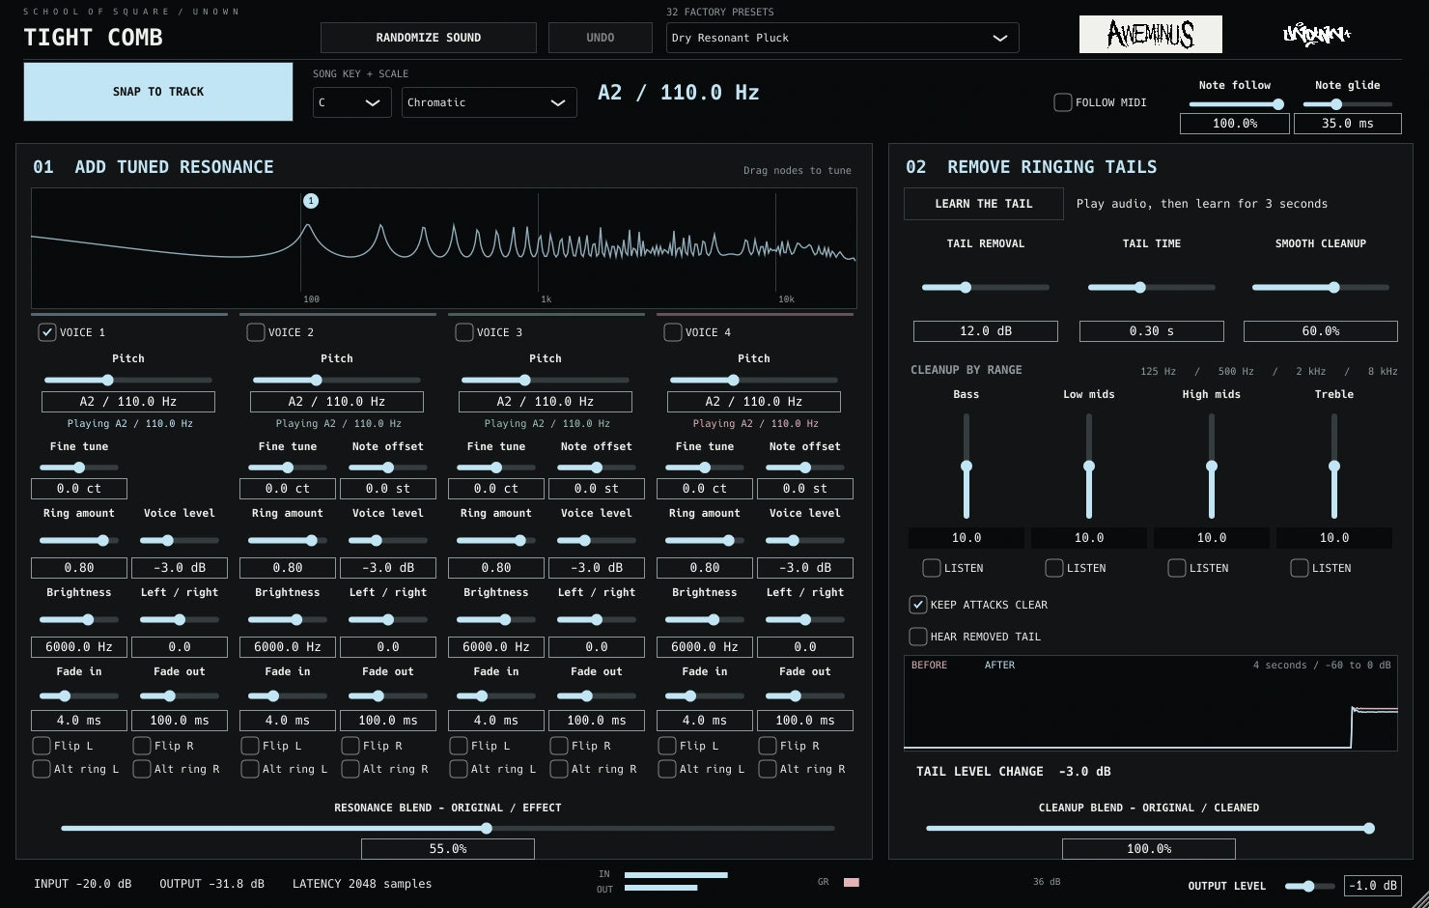The image size is (1429, 908).
Task: Enable Listen for Treble range
Action: tap(1300, 568)
